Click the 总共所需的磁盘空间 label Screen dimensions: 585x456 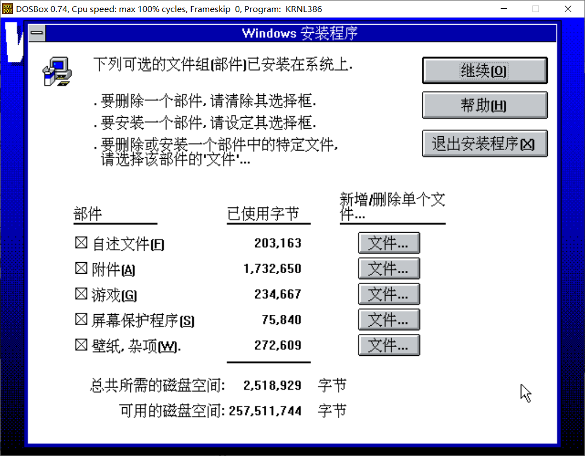[x=157, y=385]
